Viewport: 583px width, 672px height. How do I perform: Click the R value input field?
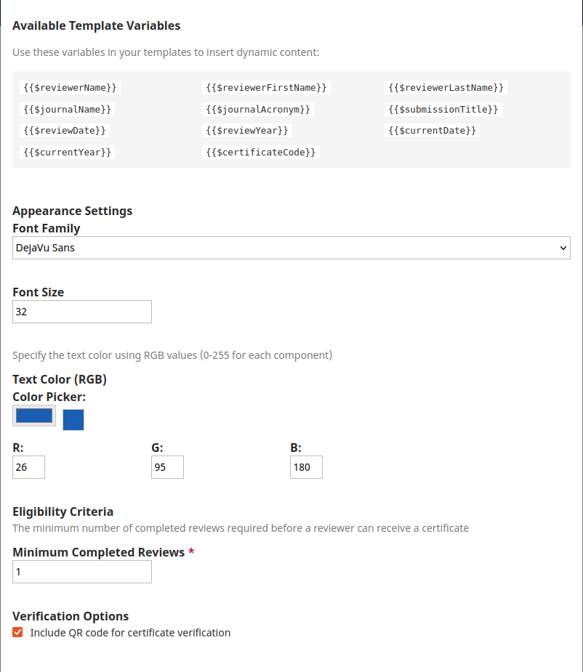point(28,467)
